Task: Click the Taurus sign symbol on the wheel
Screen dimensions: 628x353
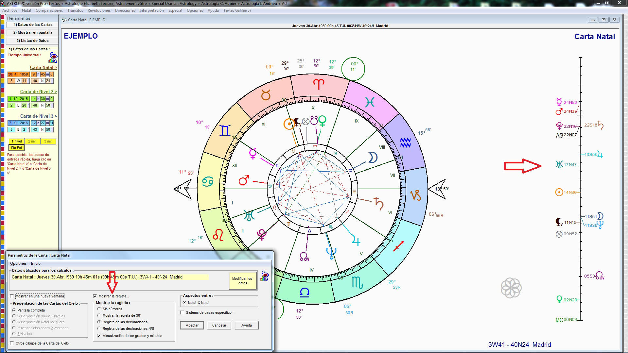Action: [x=266, y=95]
